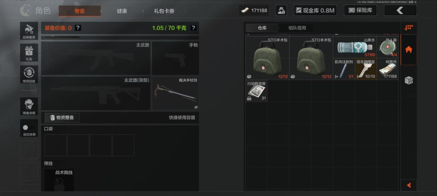Click the storage box icon on right sidebar
The height and width of the screenshot is (196, 437).
click(x=409, y=81)
